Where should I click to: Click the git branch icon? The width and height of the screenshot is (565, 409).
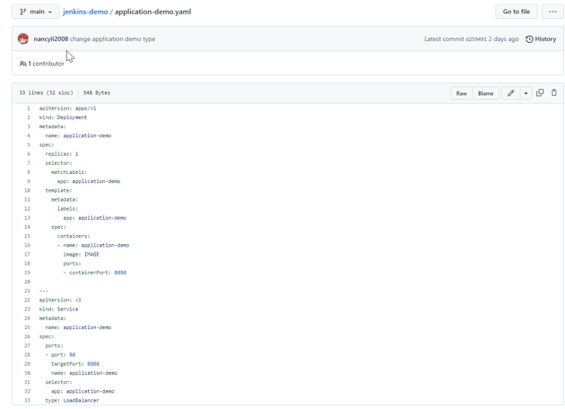22,12
